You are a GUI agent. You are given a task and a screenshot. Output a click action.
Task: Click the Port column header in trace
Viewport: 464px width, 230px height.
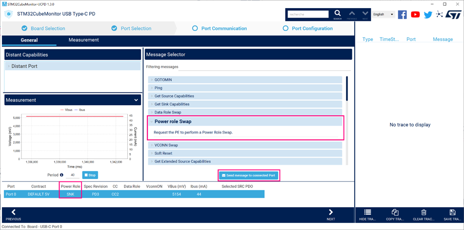pyautogui.click(x=411, y=40)
